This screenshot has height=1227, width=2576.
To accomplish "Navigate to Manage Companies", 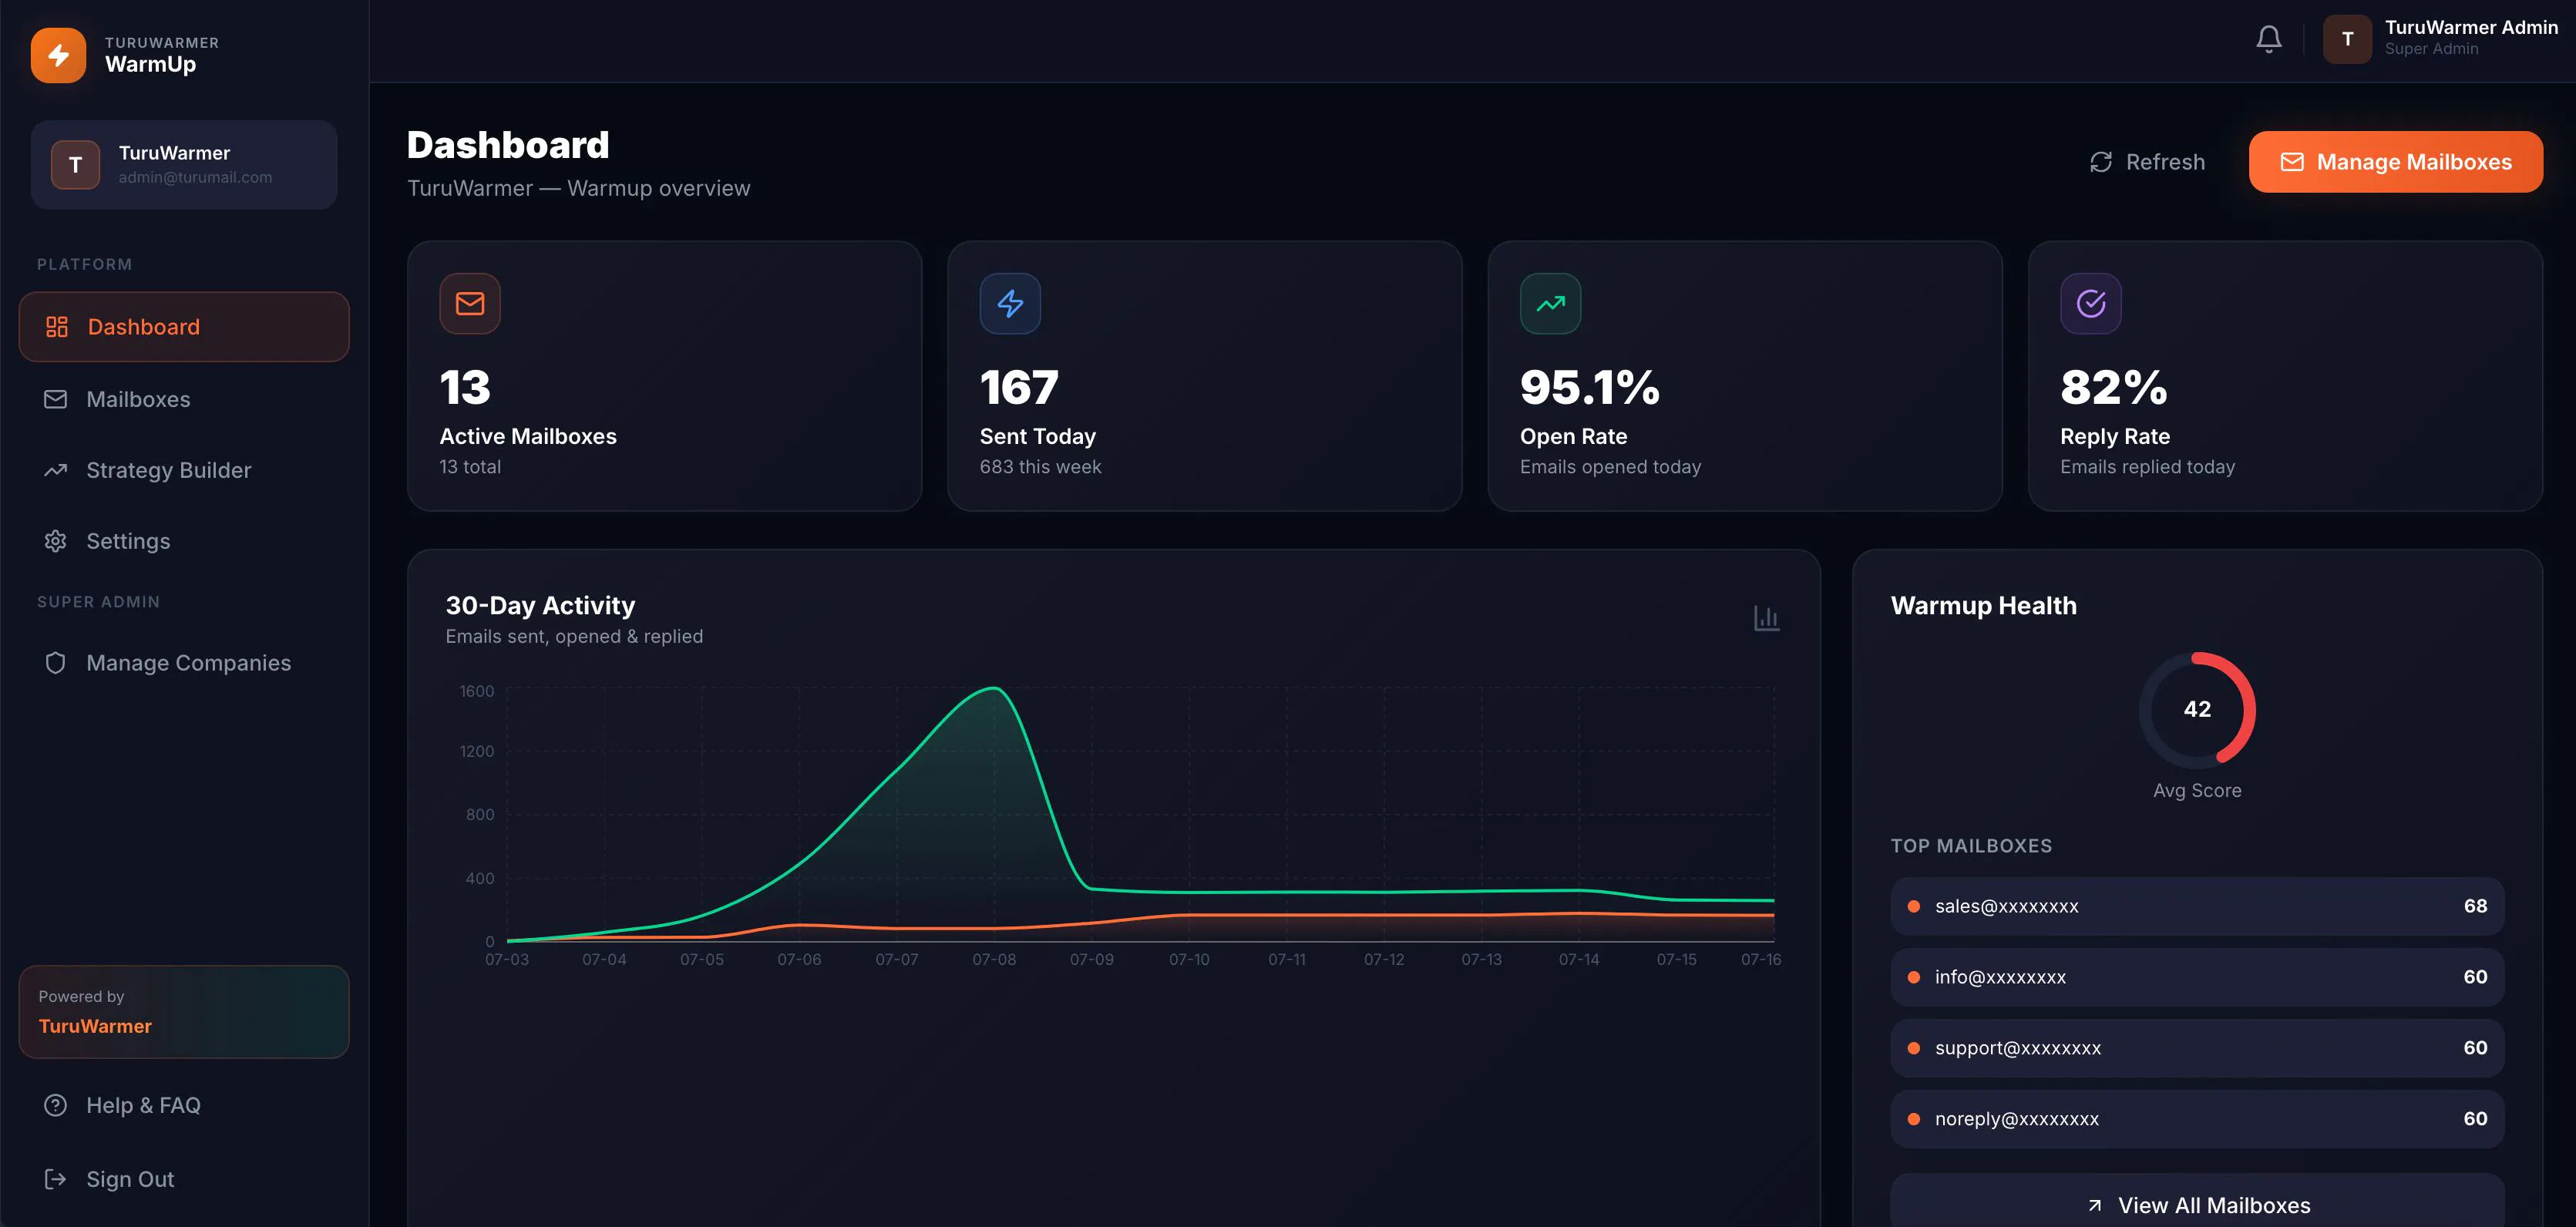I will [184, 663].
